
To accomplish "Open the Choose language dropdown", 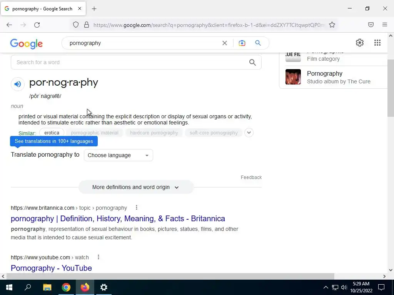I will [119, 155].
